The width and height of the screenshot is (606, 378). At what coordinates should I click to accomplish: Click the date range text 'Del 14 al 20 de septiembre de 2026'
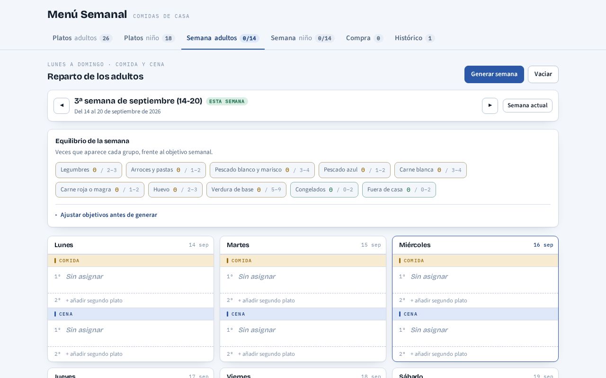[117, 112]
